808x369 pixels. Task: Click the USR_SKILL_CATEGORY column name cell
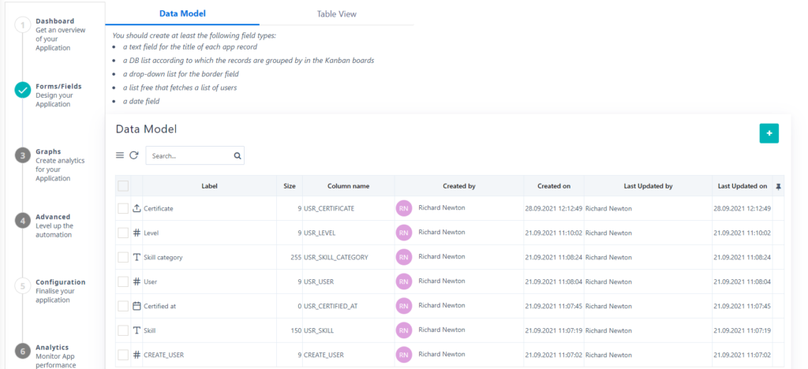click(x=349, y=257)
